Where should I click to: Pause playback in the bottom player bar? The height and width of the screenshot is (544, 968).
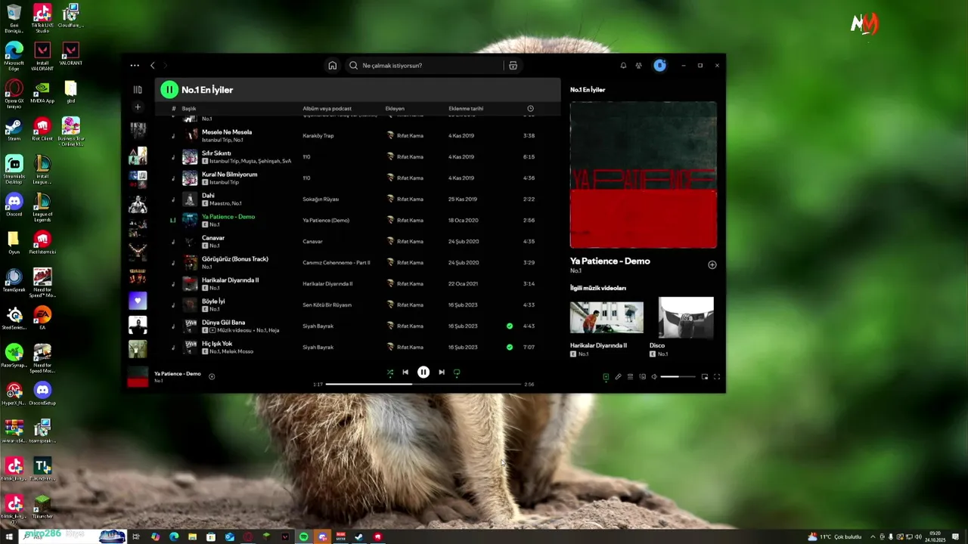point(423,372)
